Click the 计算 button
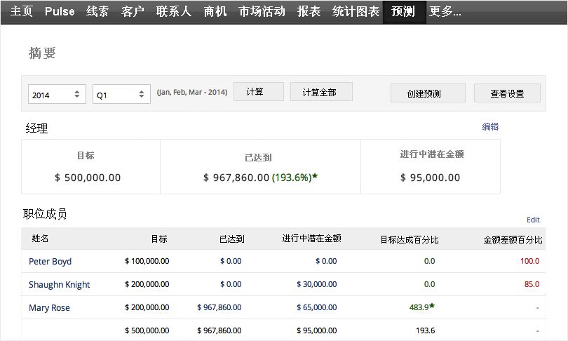The image size is (568, 341). coord(258,92)
